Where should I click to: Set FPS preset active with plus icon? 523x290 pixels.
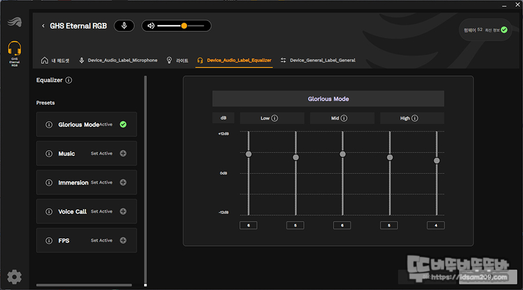point(123,240)
